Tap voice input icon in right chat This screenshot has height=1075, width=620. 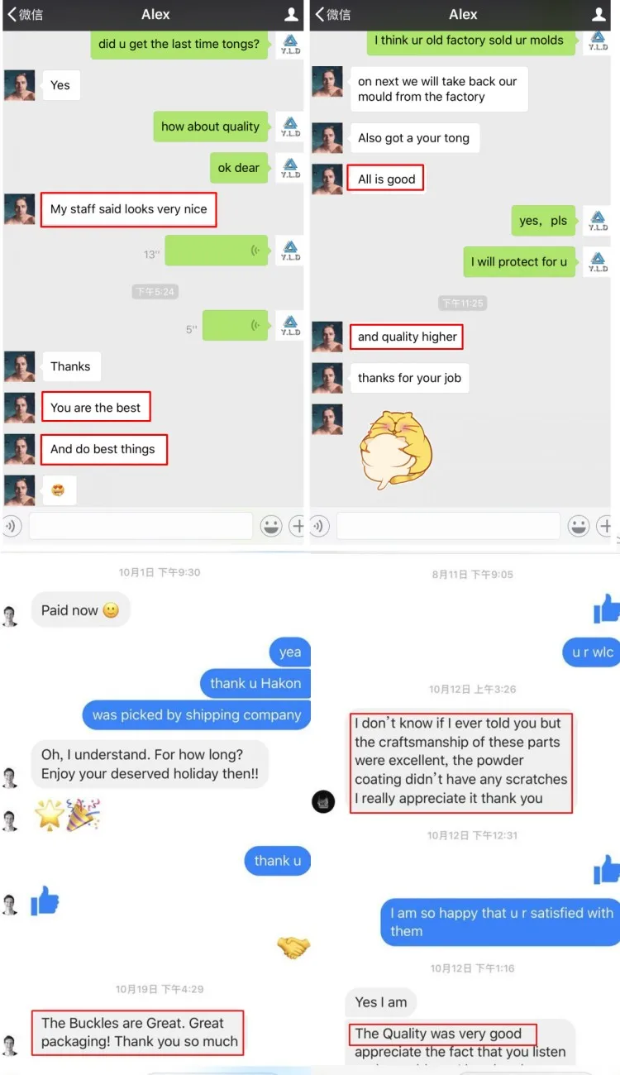coord(319,526)
